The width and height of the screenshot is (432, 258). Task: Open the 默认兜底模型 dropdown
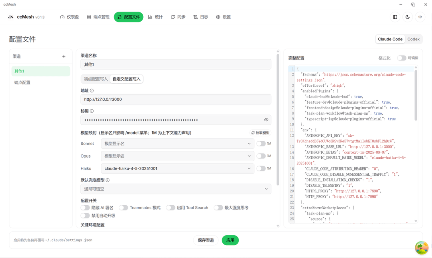point(176,189)
